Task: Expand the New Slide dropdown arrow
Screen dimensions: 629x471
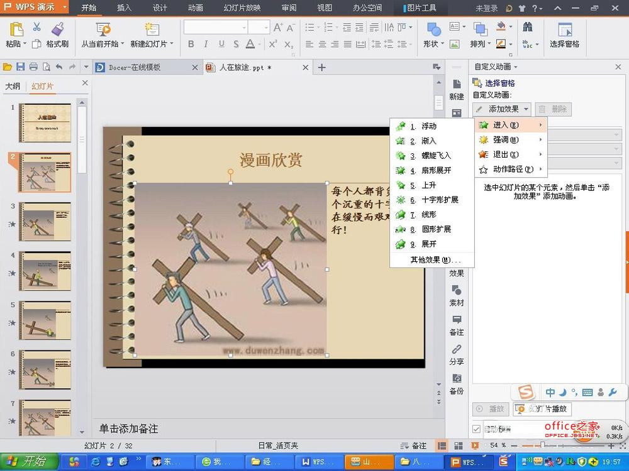Action: point(172,44)
